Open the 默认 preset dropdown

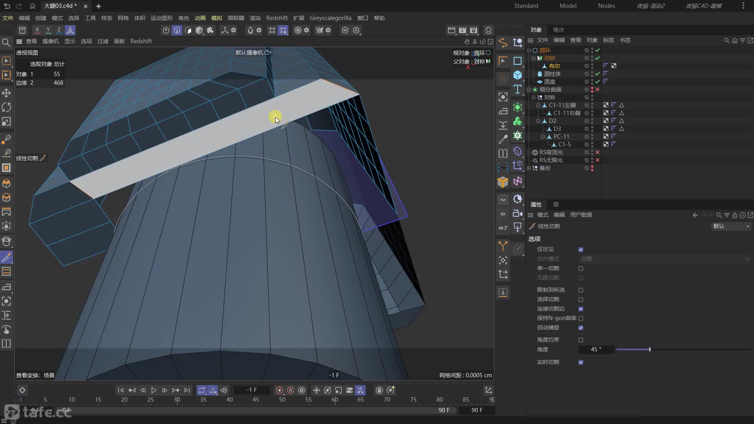731,227
